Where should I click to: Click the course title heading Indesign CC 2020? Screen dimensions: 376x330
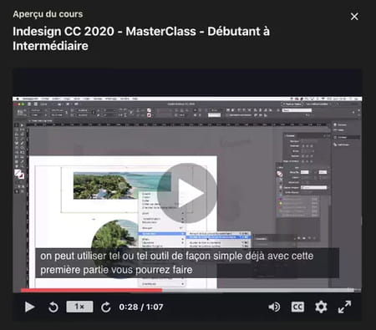pos(141,38)
